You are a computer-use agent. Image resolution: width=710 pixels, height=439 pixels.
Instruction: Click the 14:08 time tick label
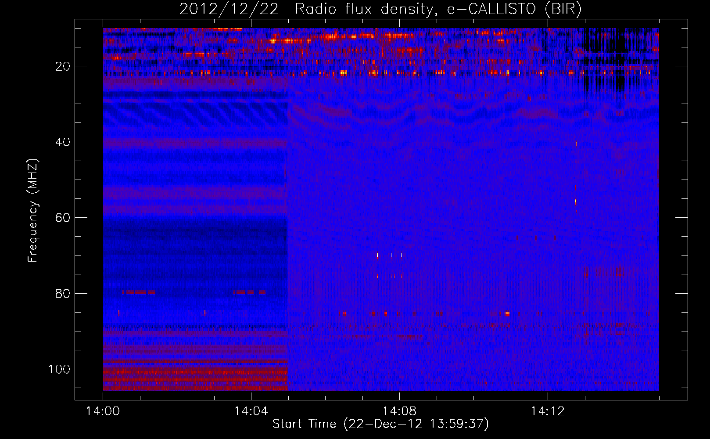[399, 411]
